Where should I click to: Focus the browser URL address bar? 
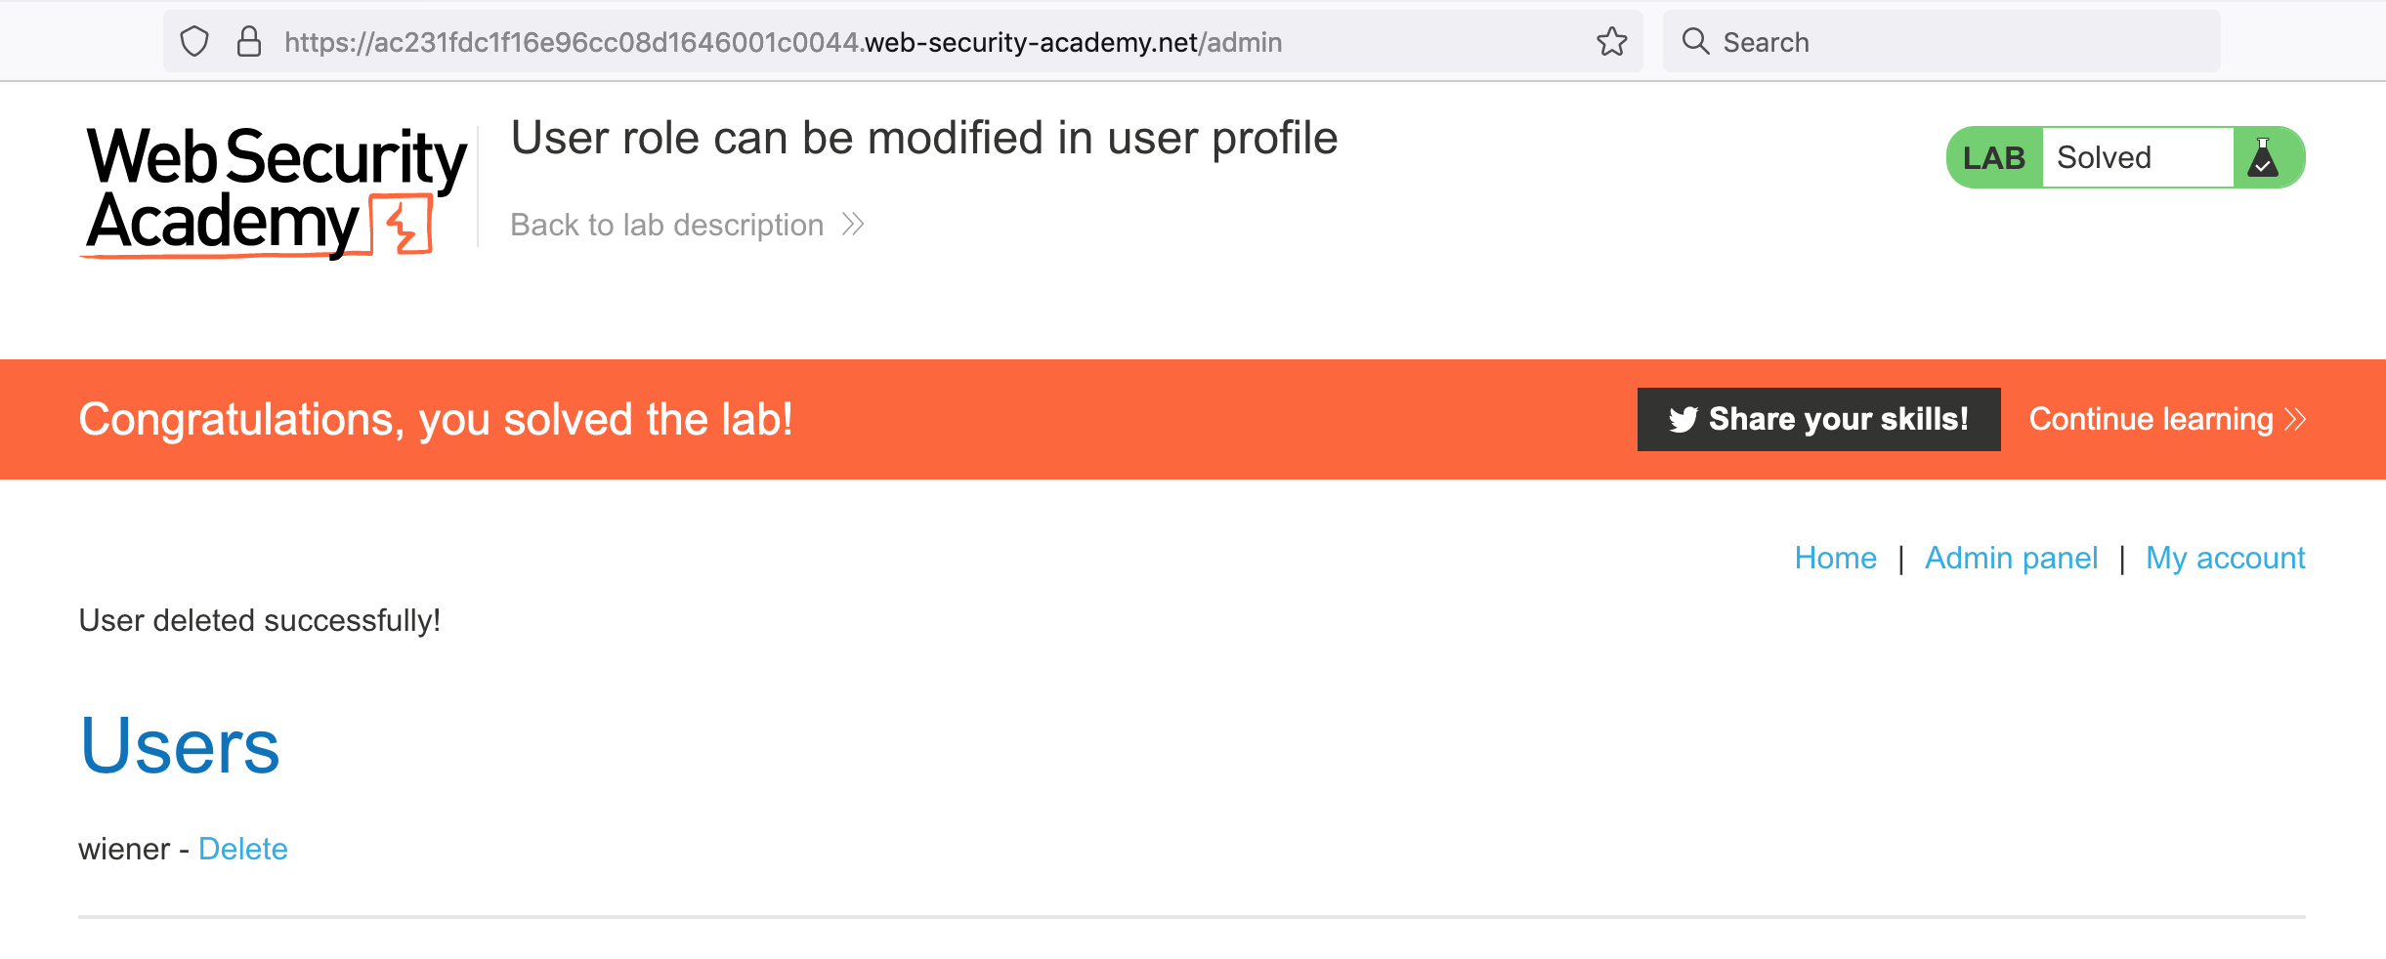point(879,42)
